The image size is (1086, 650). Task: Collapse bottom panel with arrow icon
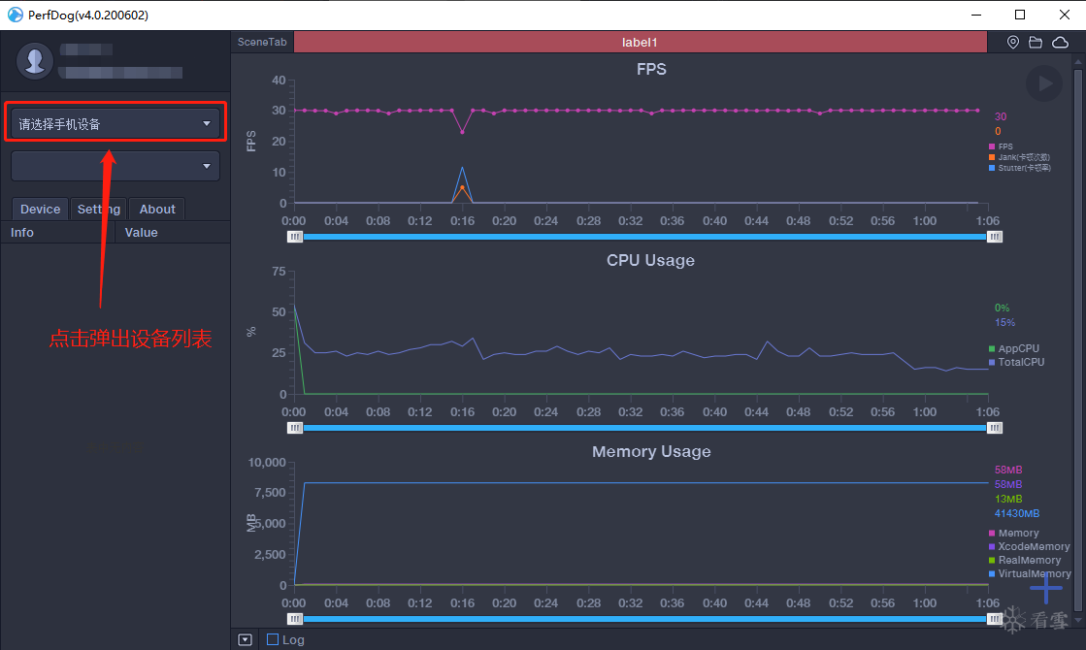coord(246,639)
